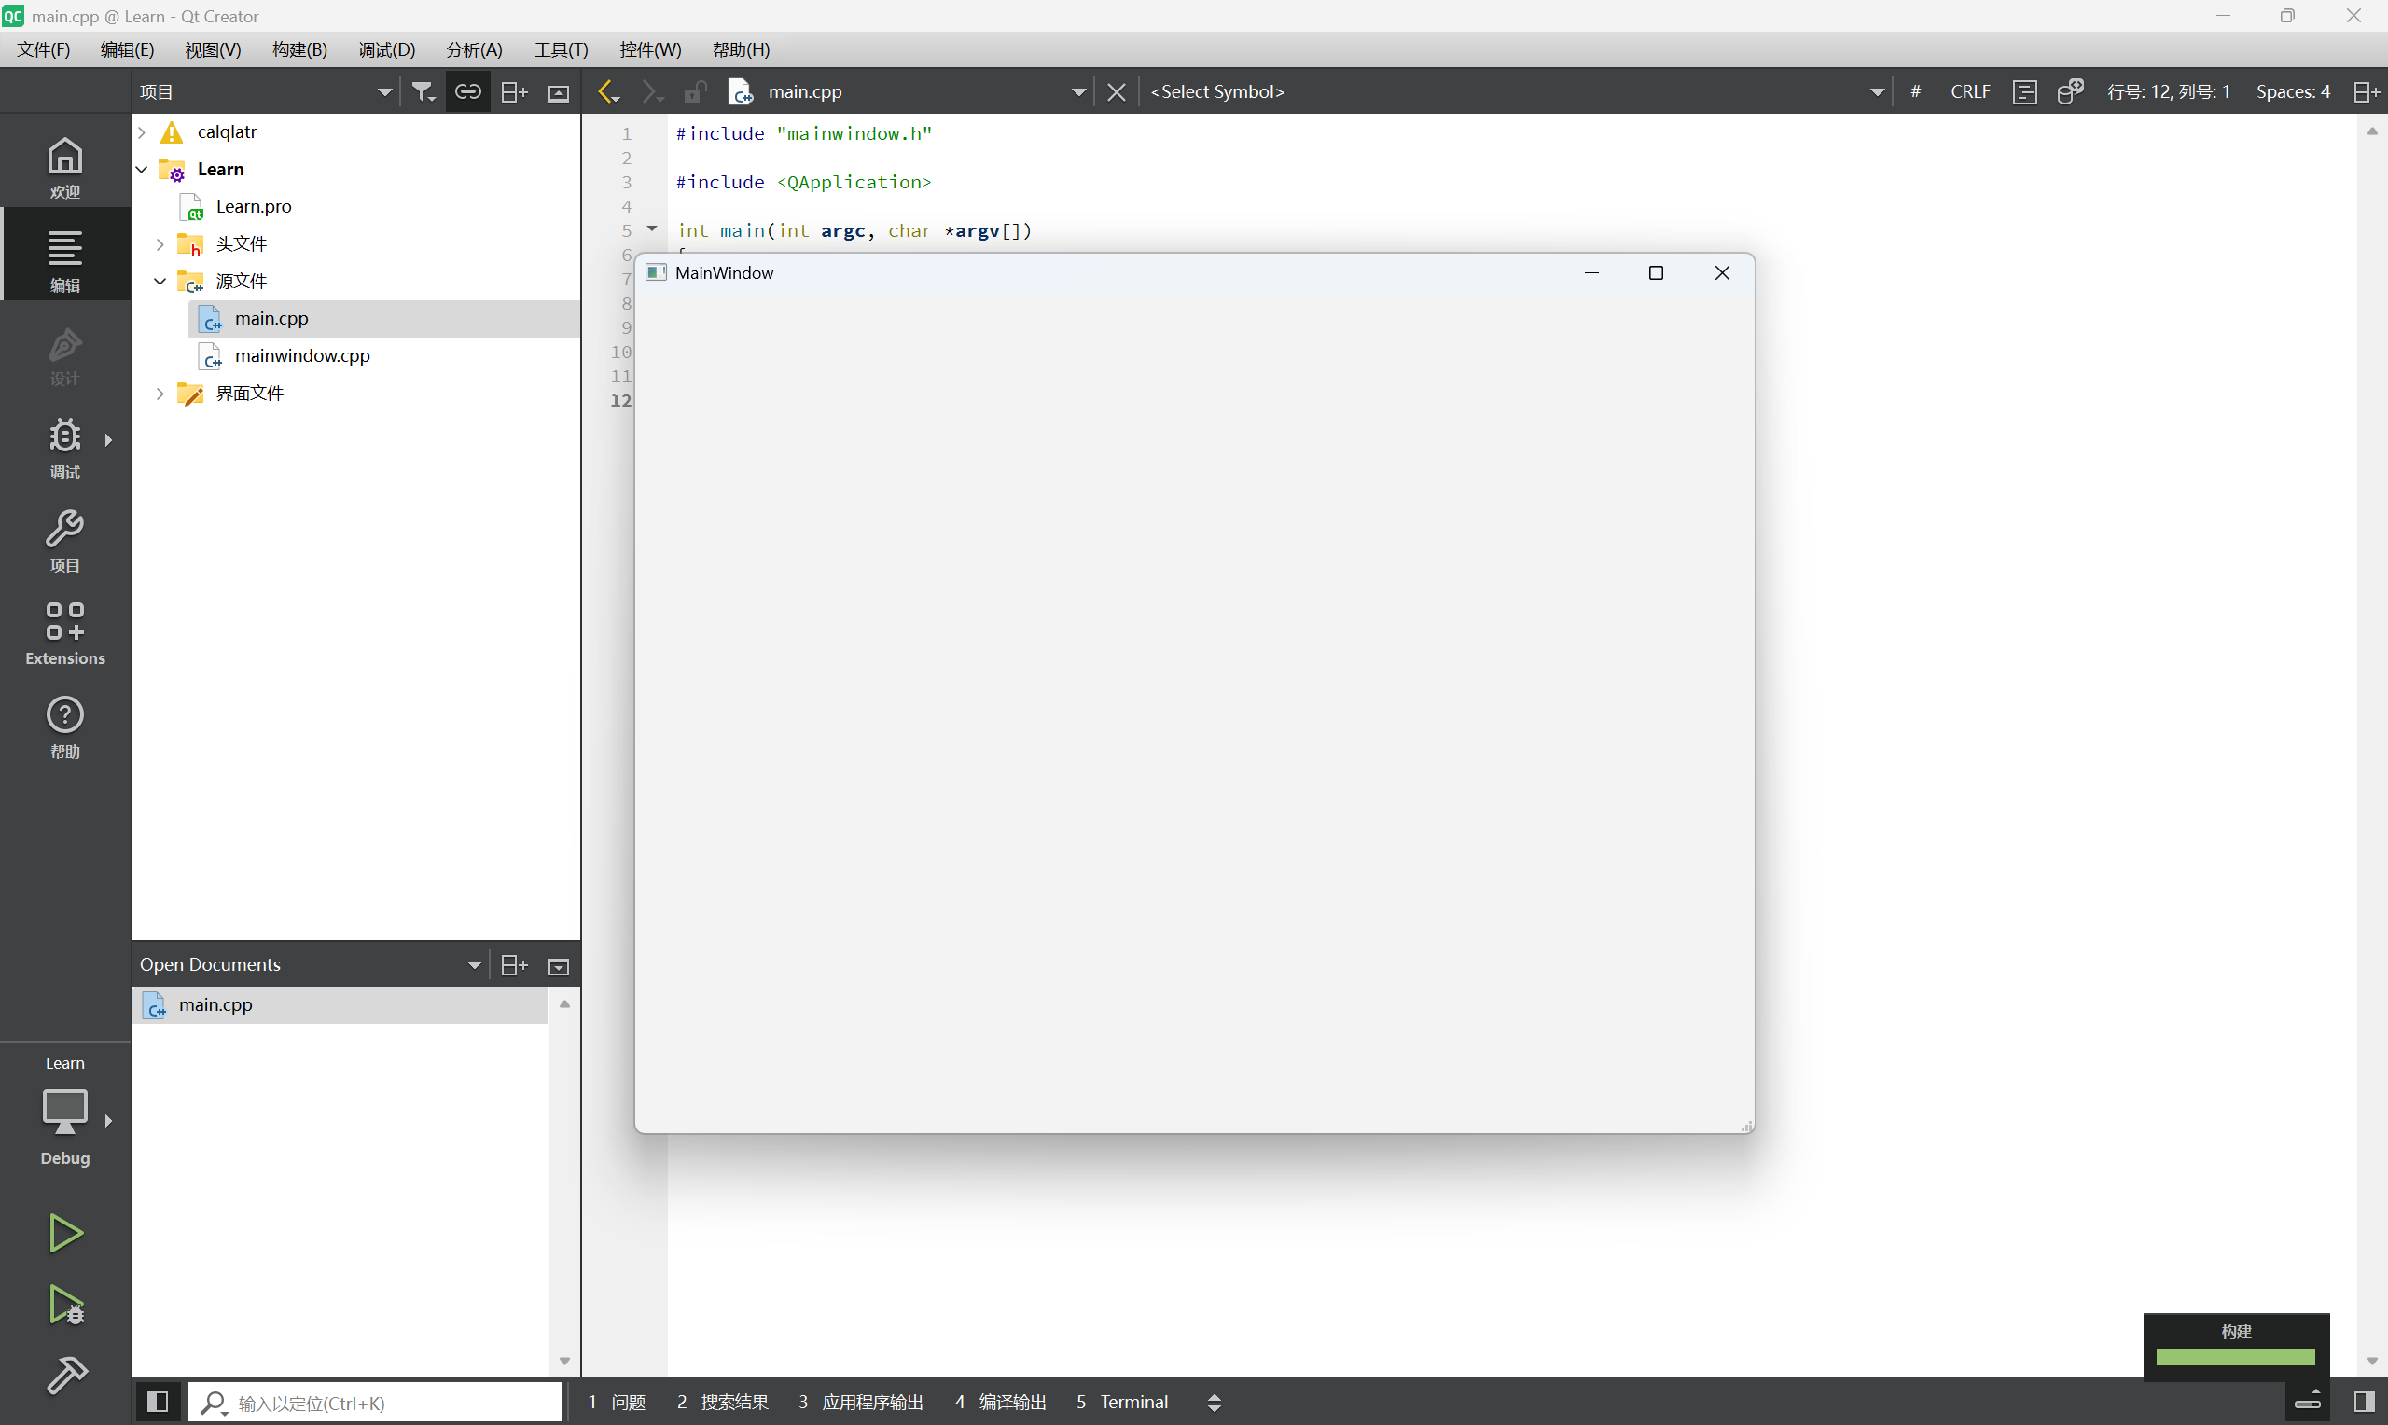
Task: Open the 工具(T) menu
Action: [561, 50]
